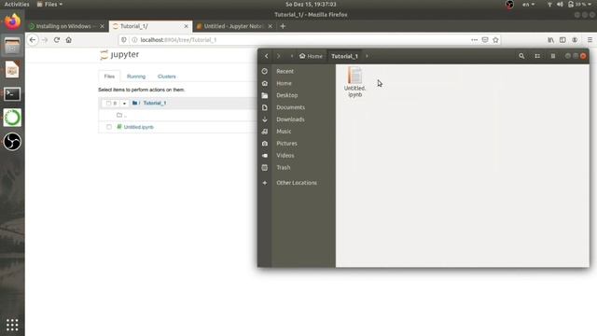597x336 pixels.
Task: Close the Tutorial_1/ browser tab
Action: point(187,26)
